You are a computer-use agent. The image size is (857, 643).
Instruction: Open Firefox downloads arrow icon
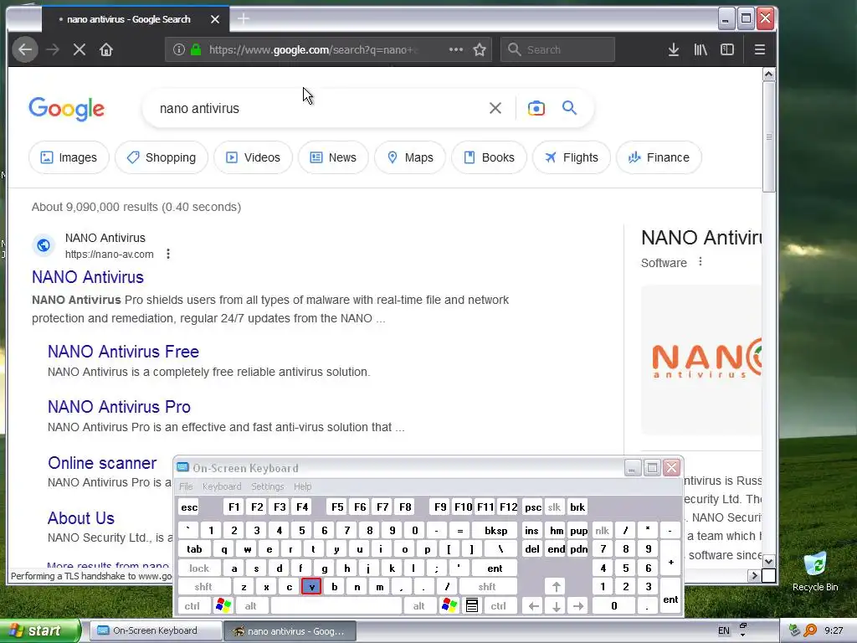[x=674, y=49]
